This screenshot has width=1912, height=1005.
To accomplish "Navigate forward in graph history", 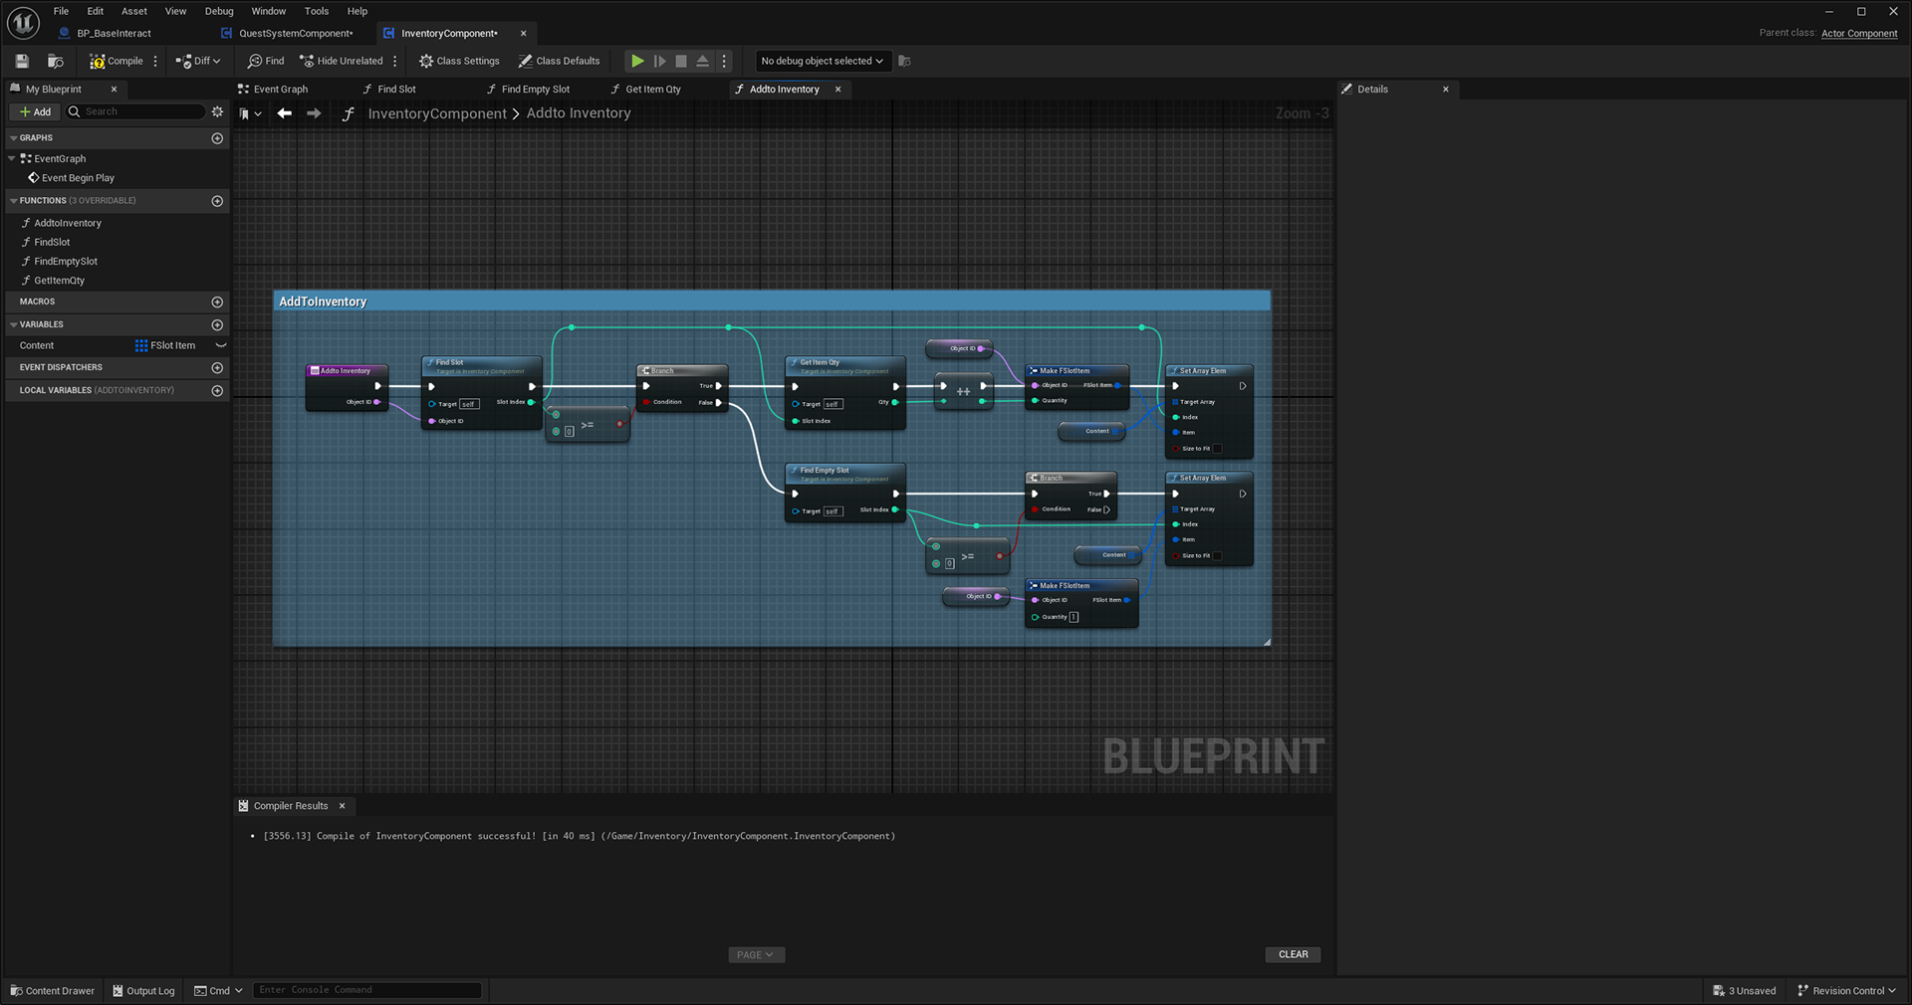I will 314,113.
